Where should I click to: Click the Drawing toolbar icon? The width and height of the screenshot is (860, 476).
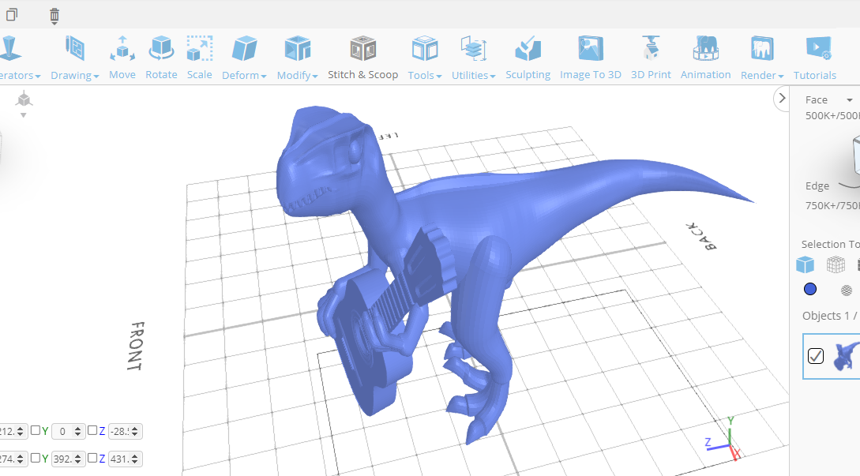click(74, 48)
